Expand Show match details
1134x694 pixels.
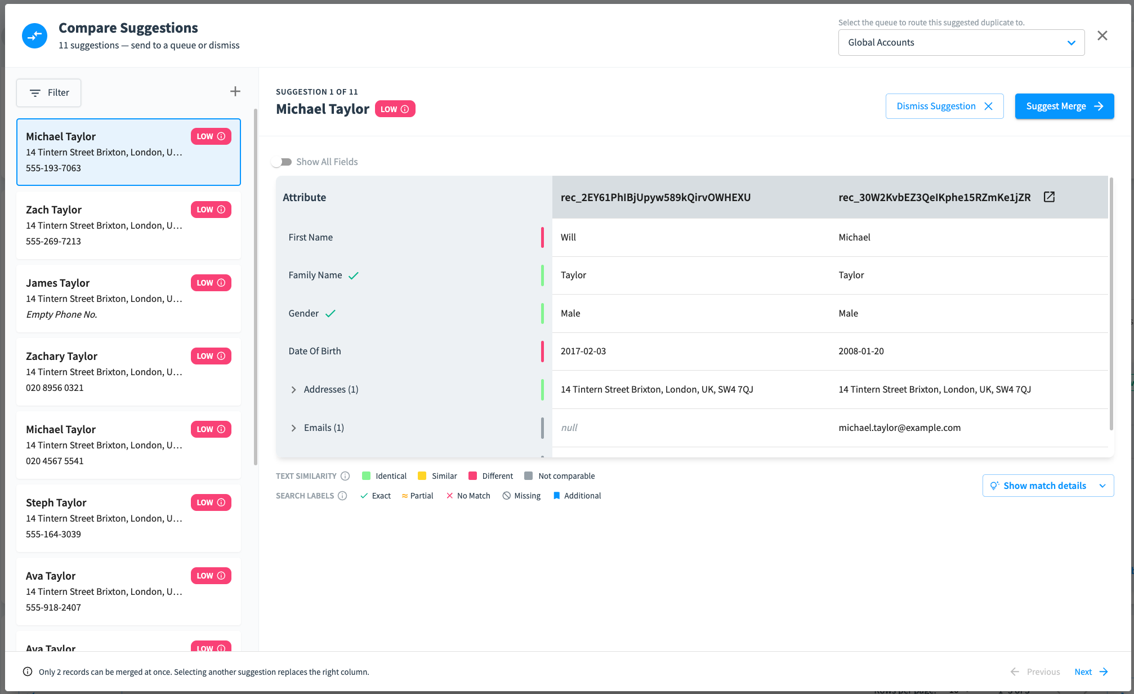click(x=1048, y=486)
